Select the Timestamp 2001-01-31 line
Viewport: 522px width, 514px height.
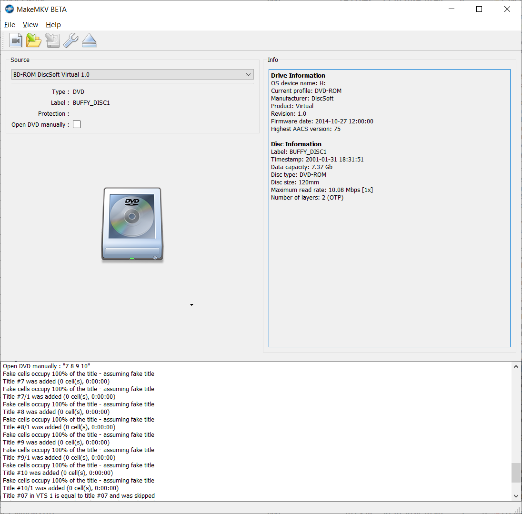pos(317,160)
